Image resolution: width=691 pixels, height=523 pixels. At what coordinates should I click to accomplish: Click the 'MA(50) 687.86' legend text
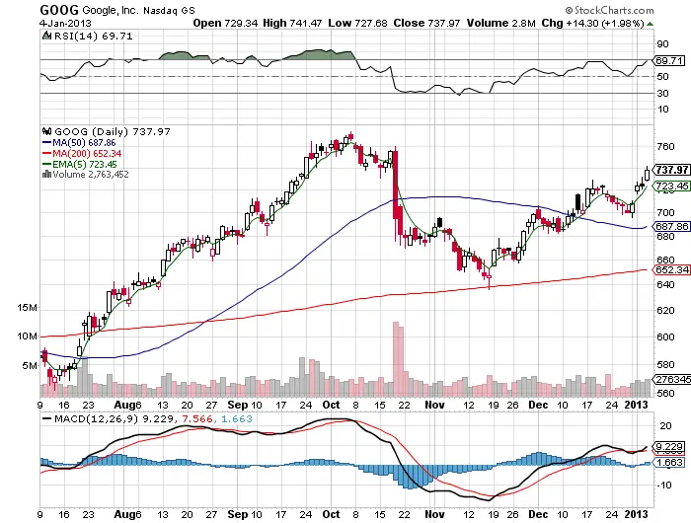pyautogui.click(x=84, y=143)
